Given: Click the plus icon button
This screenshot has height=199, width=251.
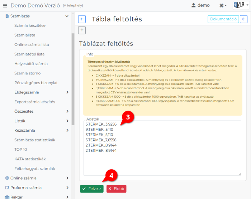Looking at the screenshot, I should click(x=82, y=30).
